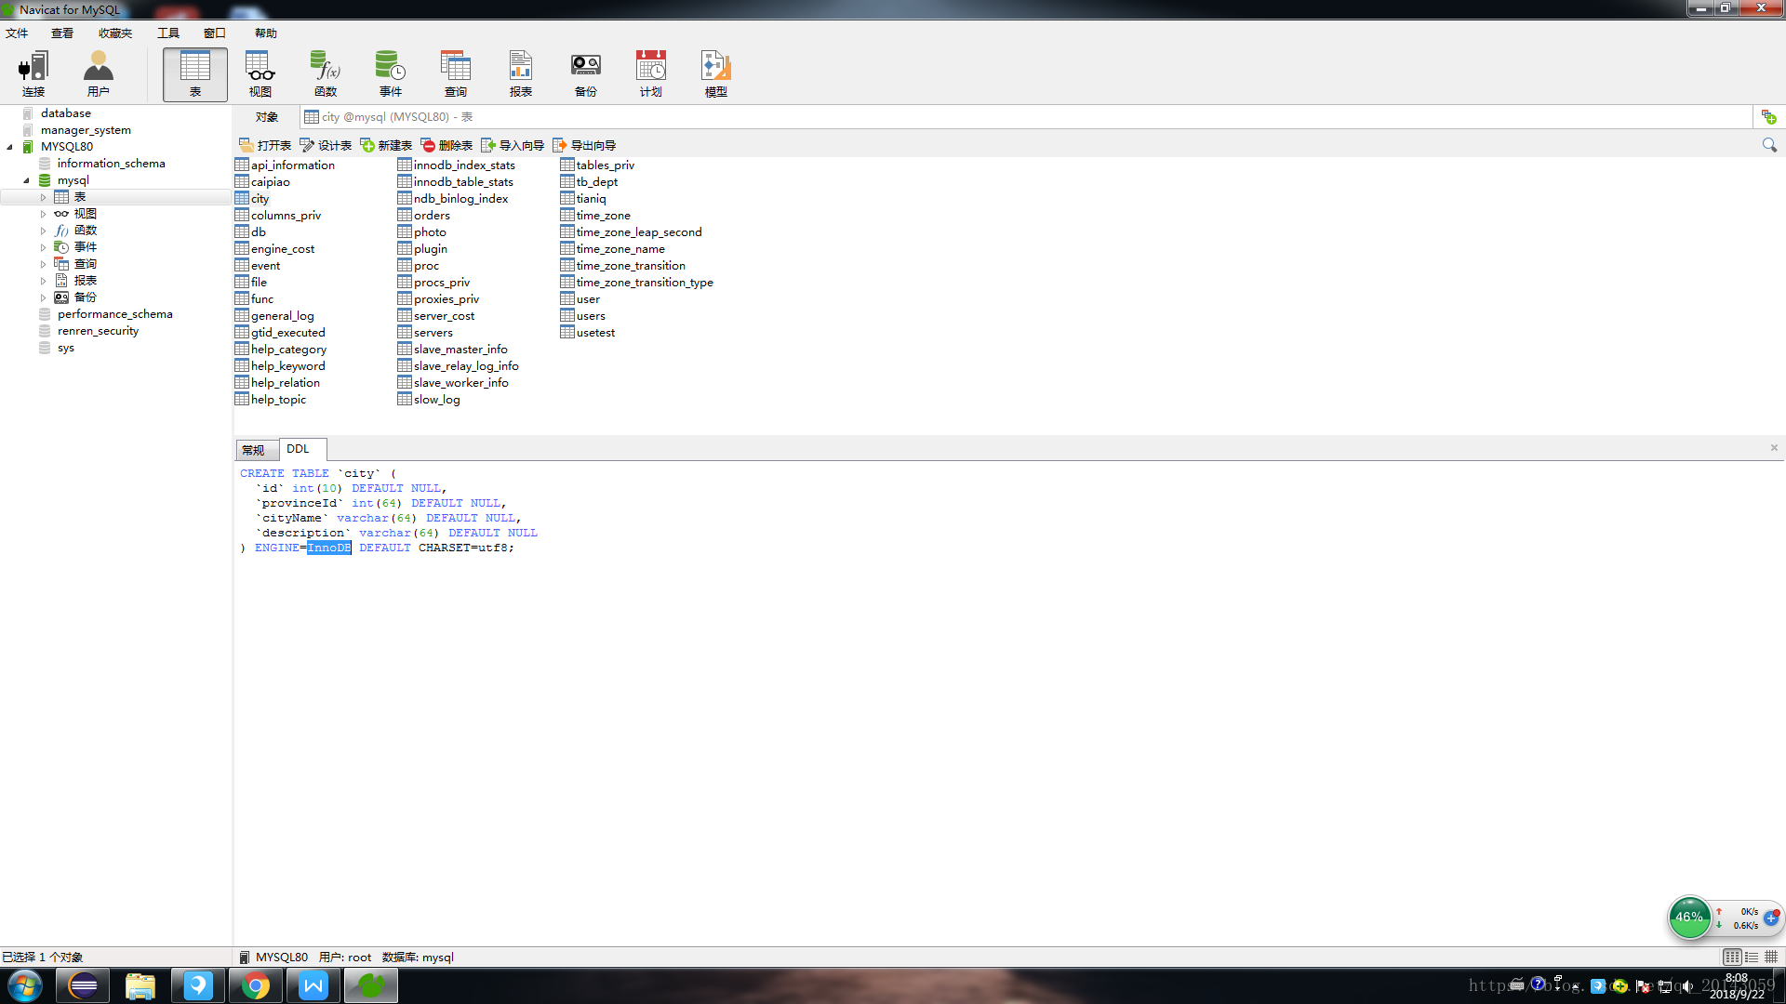
Task: Switch to the 概览 (Overview) tab
Action: coord(255,449)
